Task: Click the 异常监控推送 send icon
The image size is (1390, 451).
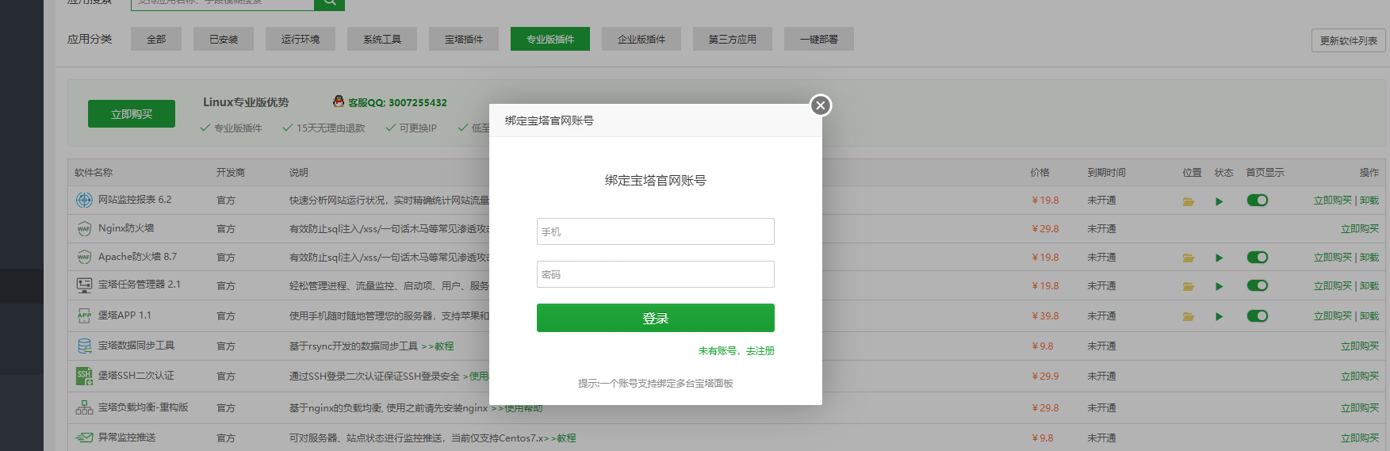Action: [84, 438]
